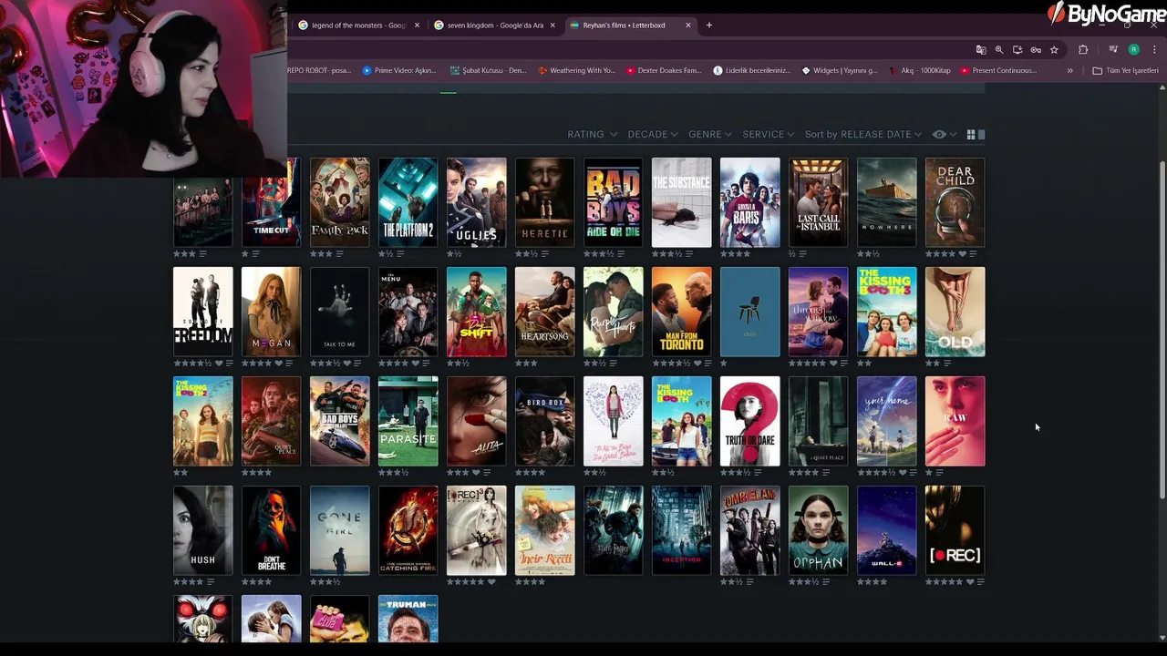Screen dimensions: 1167x656
Task: Open the Liderlik becerileriniz bookmark
Action: [x=752, y=70]
